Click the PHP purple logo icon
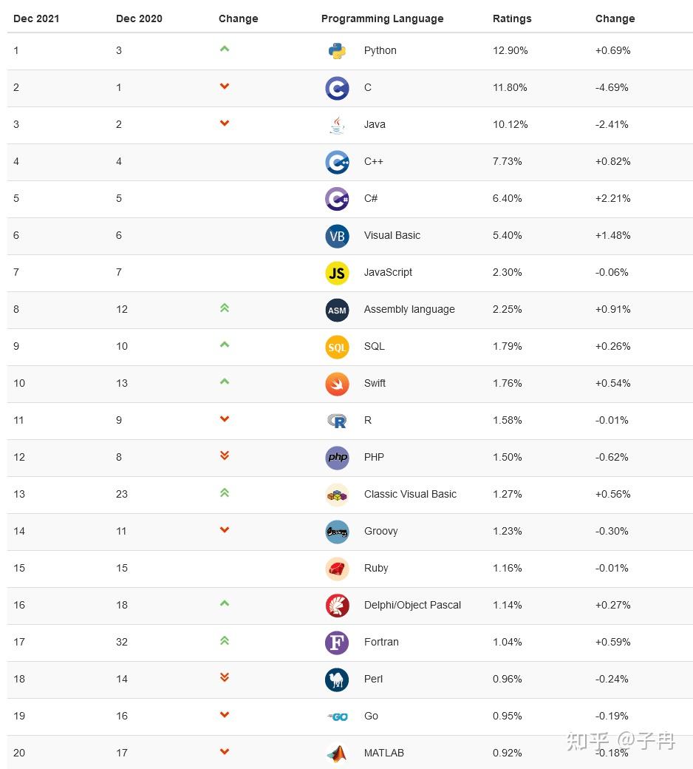This screenshot has width=693, height=769. pos(337,458)
